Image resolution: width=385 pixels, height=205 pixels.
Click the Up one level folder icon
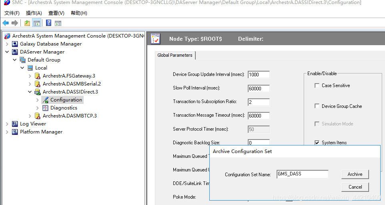(27, 23)
